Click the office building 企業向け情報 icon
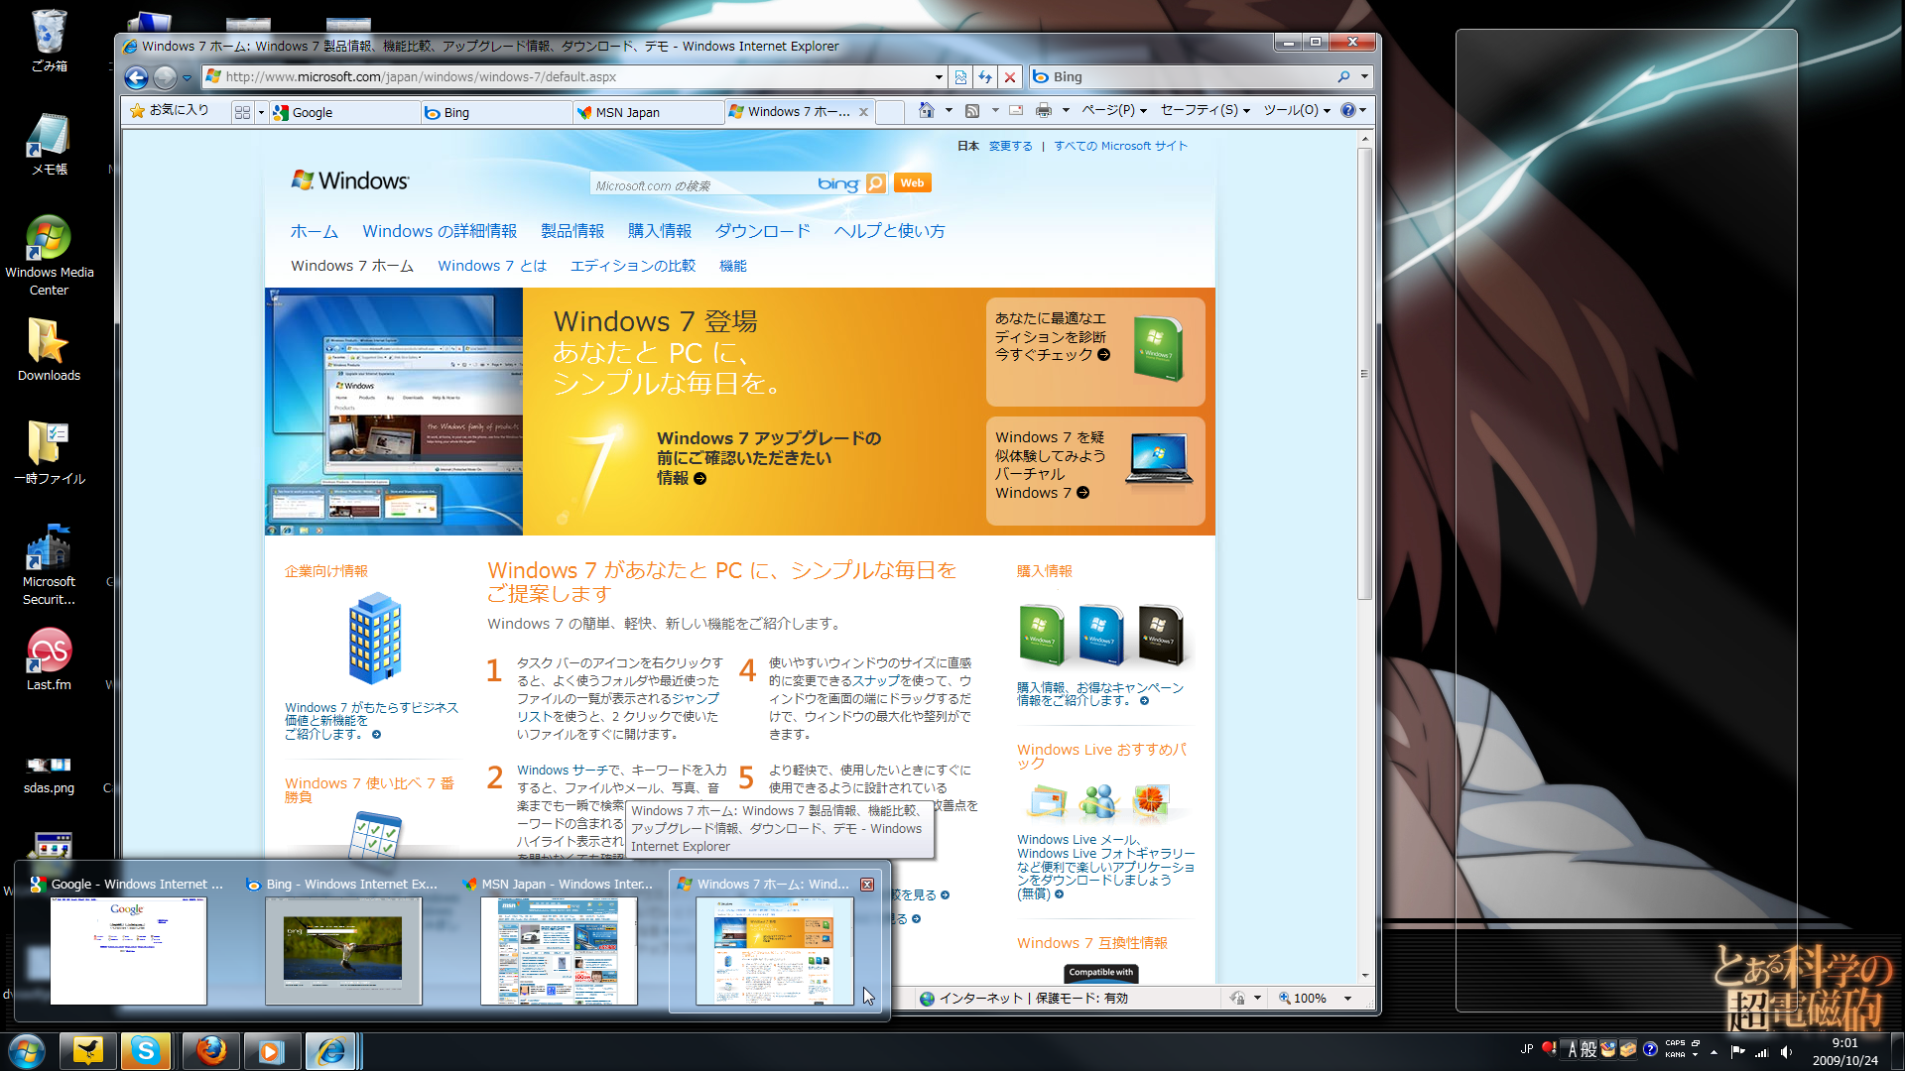This screenshot has width=1905, height=1071. (x=374, y=639)
